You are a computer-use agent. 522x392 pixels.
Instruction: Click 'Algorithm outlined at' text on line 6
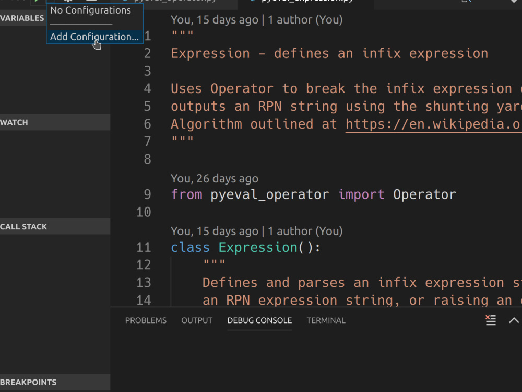tap(254, 124)
